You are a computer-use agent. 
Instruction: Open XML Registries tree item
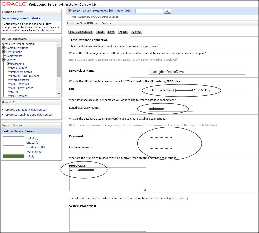click(x=20, y=84)
